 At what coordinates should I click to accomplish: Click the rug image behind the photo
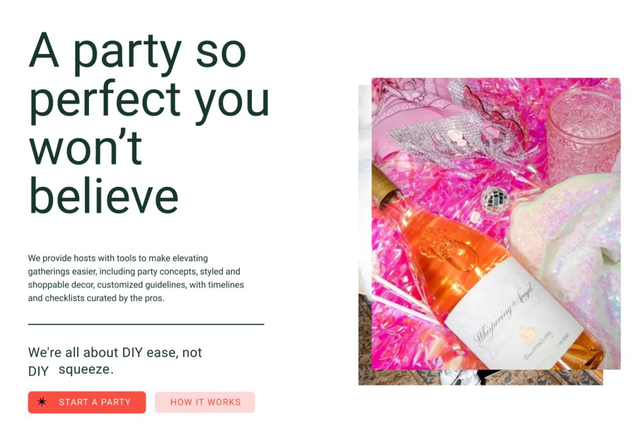pyautogui.click(x=480, y=377)
